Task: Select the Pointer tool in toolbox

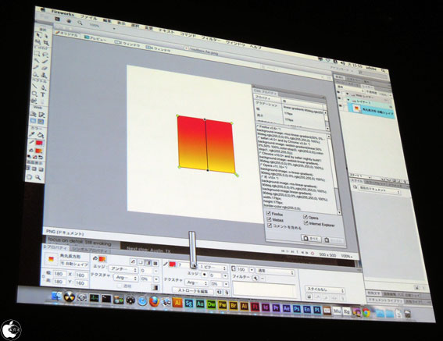Action: [x=38, y=36]
